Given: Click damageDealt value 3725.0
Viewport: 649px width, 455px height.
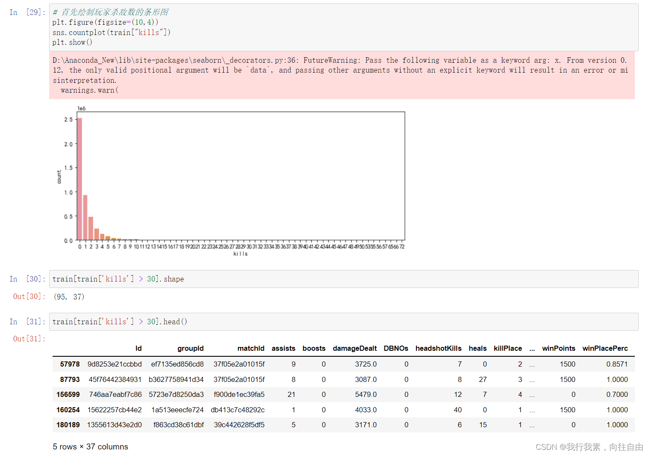Looking at the screenshot, I should [366, 364].
